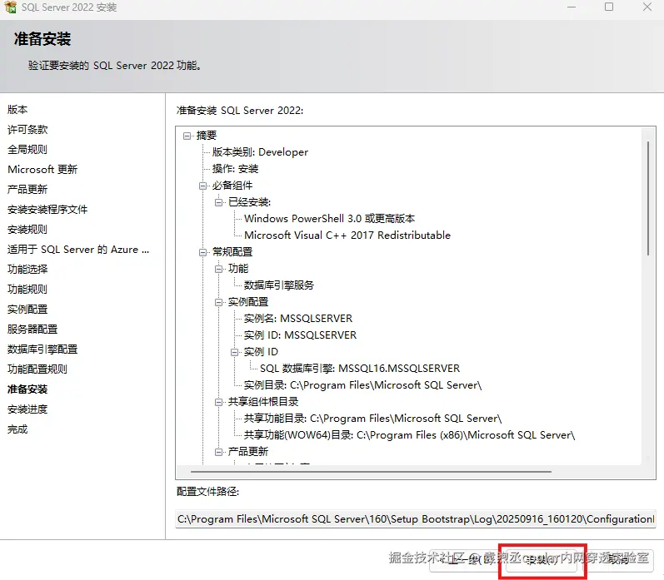
Task: Click the 配置文件路径 path text field
Action: point(416,518)
